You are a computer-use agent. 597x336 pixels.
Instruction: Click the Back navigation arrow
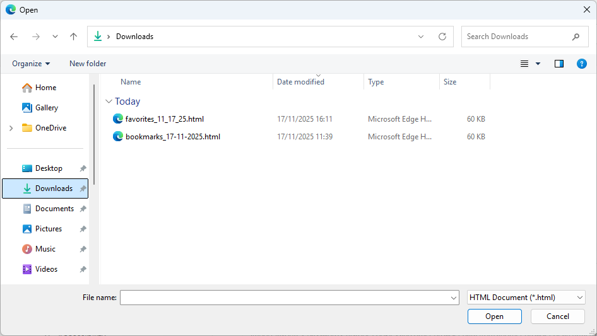coord(15,37)
